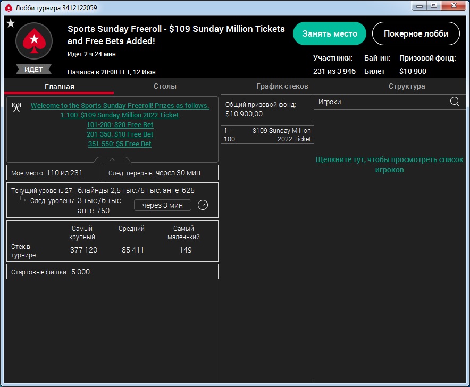The width and height of the screenshot is (470, 387).
Task: Click the broadcast antenna icon in announcements
Action: coord(16,107)
